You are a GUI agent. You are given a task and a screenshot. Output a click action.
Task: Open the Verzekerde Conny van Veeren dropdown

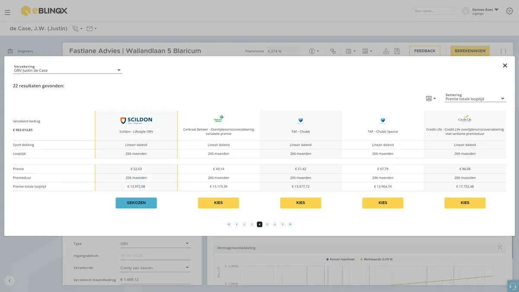(x=155, y=268)
